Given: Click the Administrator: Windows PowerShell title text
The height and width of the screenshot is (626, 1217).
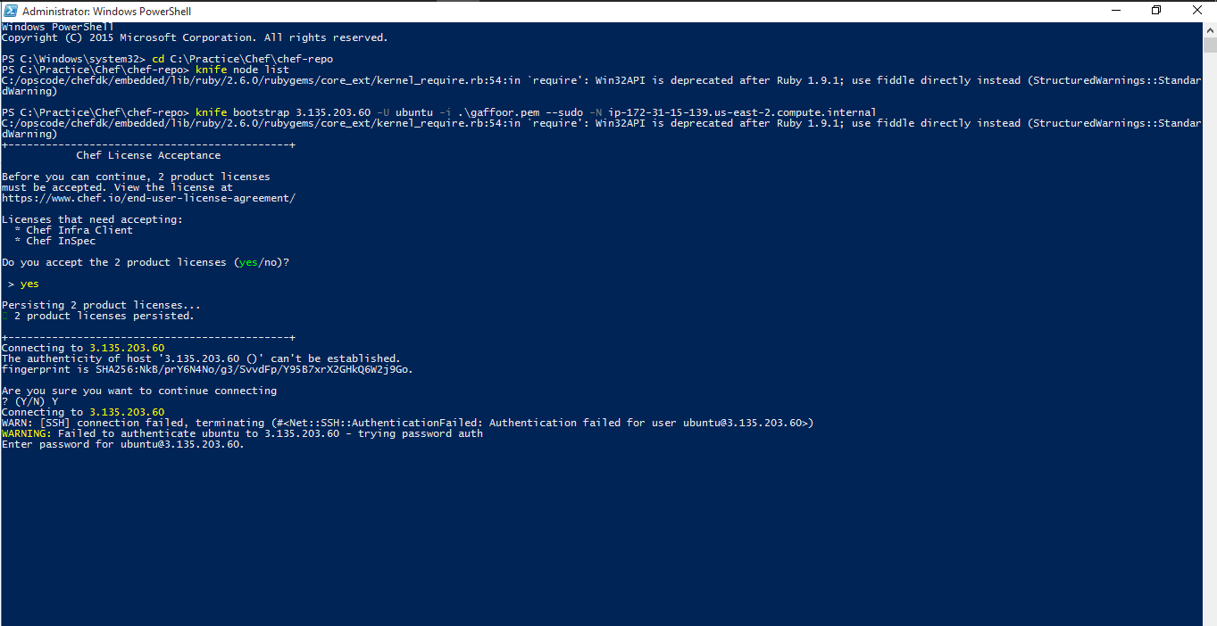Looking at the screenshot, I should [109, 10].
